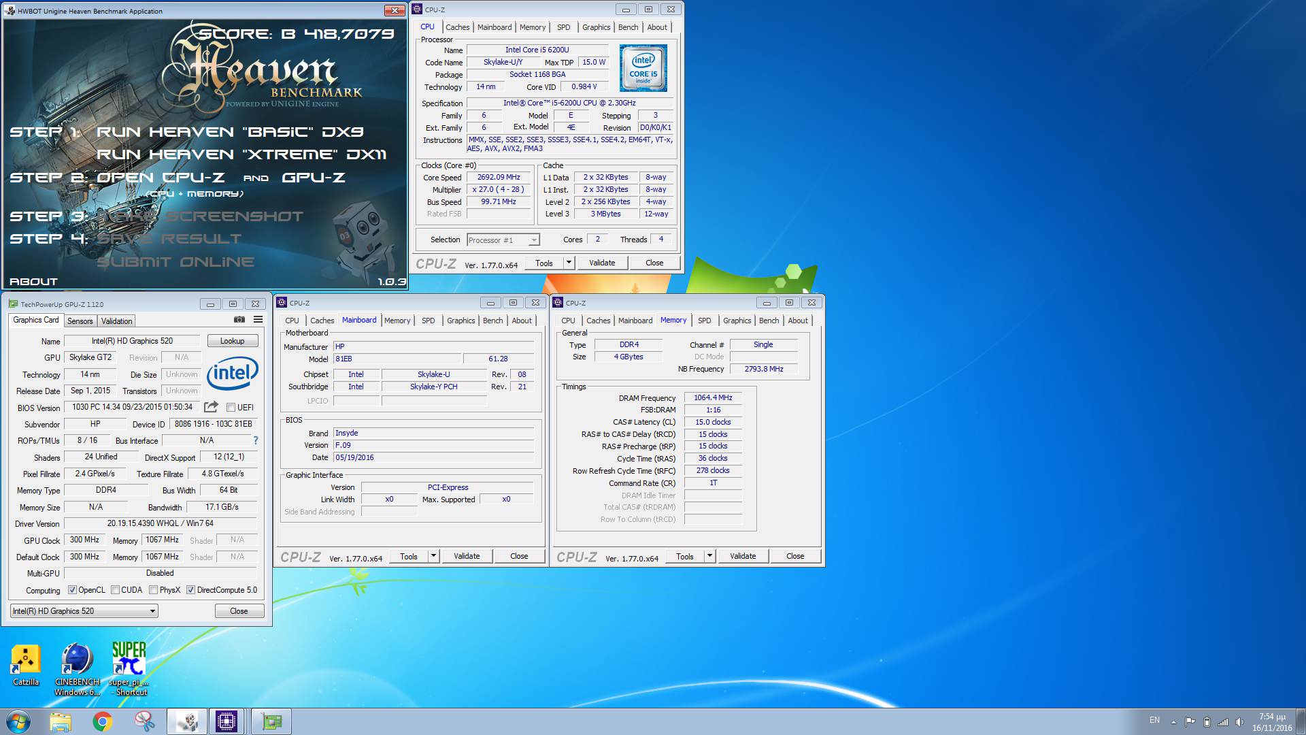Screen dimensions: 1306x735
Task: Open the Validation tab in GPU-Z
Action: pos(116,321)
